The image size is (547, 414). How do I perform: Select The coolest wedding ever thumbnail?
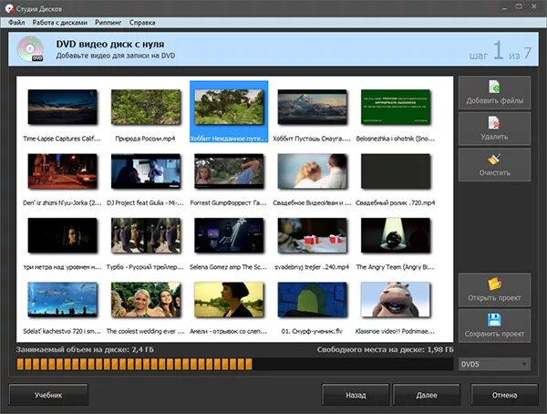pyautogui.click(x=146, y=299)
